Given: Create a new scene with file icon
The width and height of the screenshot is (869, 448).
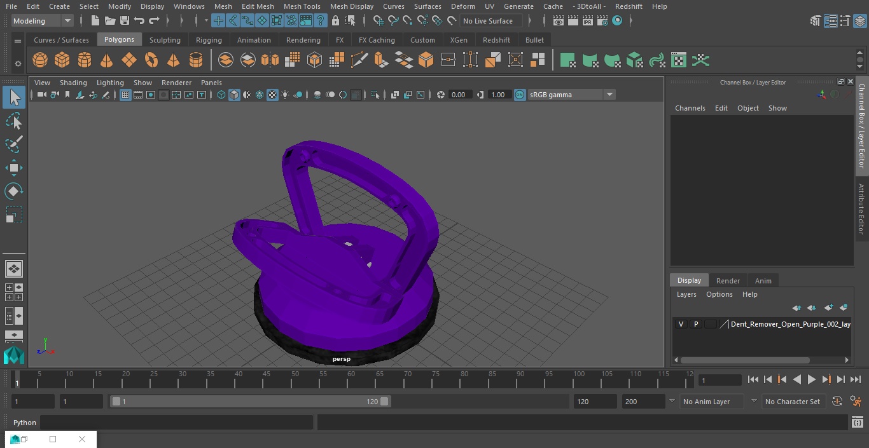Looking at the screenshot, I should (x=95, y=21).
